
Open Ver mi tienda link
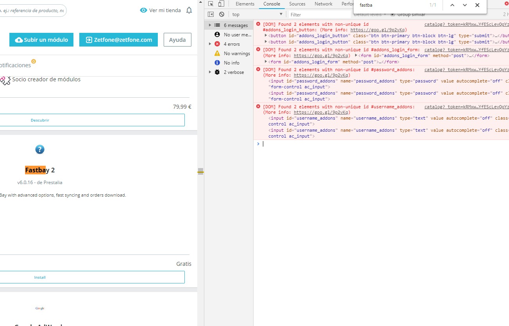161,11
